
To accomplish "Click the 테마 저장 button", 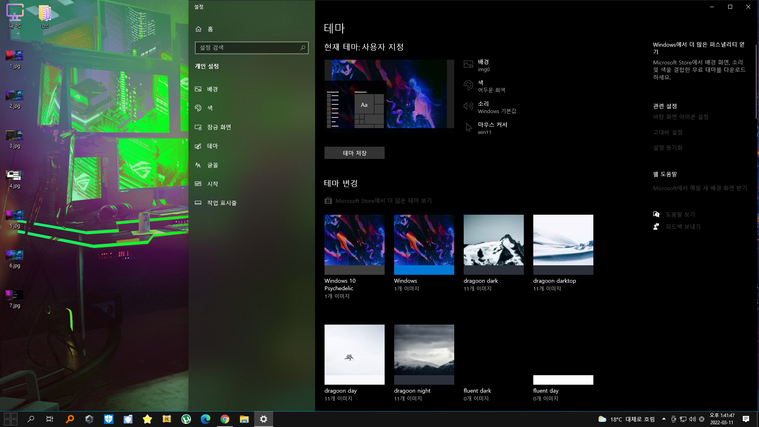I will [355, 153].
